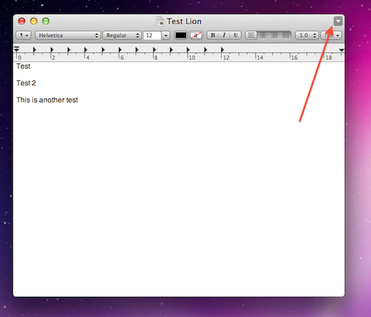
Task: Align text left
Action: coord(251,35)
